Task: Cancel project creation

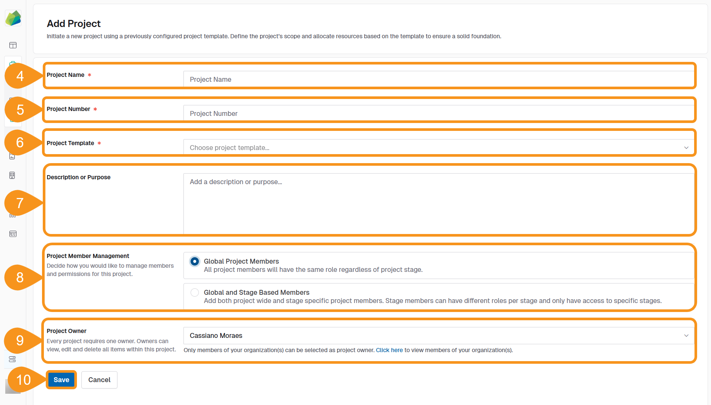Action: [99, 379]
